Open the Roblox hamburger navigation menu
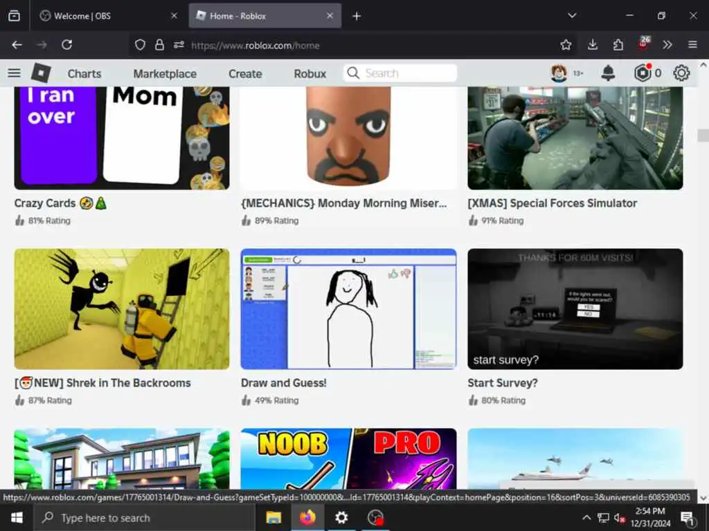 point(14,73)
